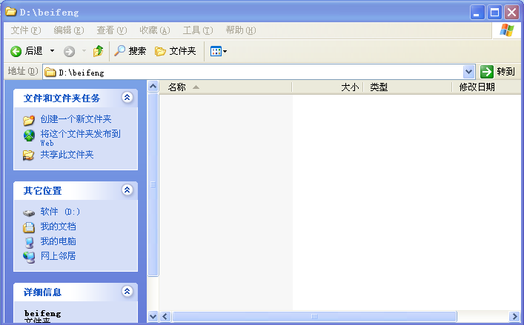Click the Up one level folder icon

[x=99, y=51]
